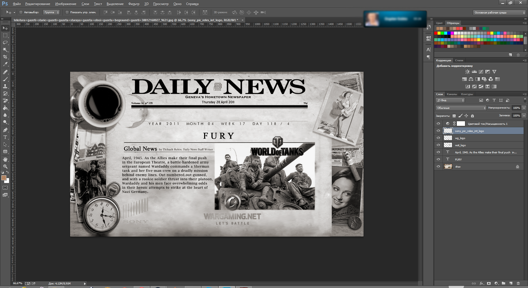Click the trash icon in Layers panel

[518, 283]
